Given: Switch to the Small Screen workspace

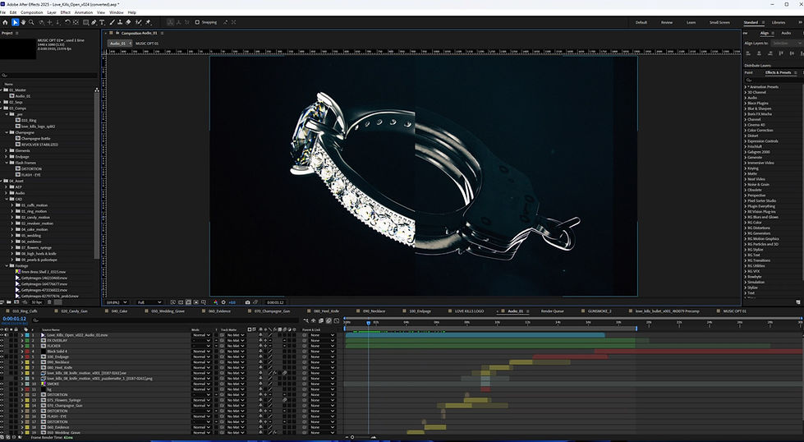Looking at the screenshot, I should [x=719, y=22].
